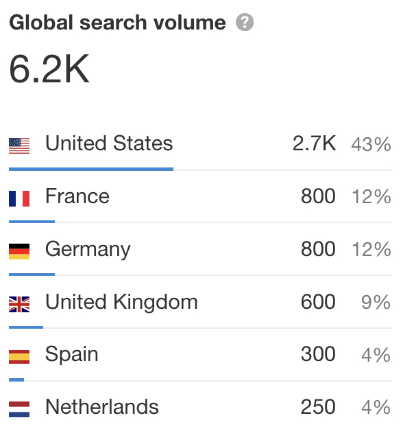Image resolution: width=403 pixels, height=431 pixels.
Task: Click the 250 volume value for Netherlands
Action: tap(318, 407)
